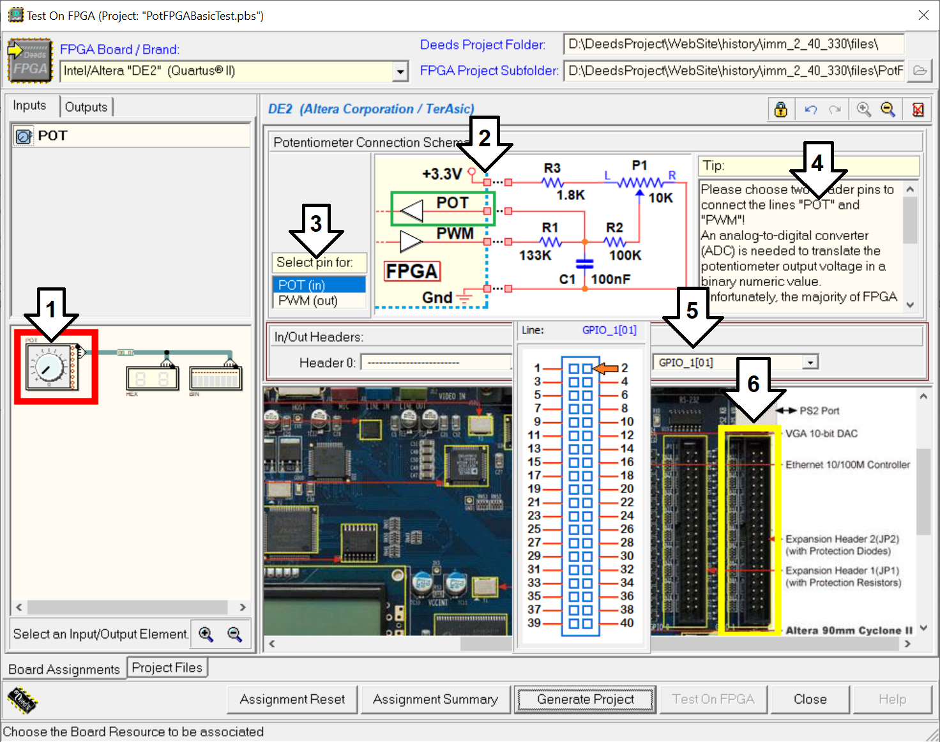Click the Deeds Project Folder path field
This screenshot has height=742, width=940.
pos(734,44)
